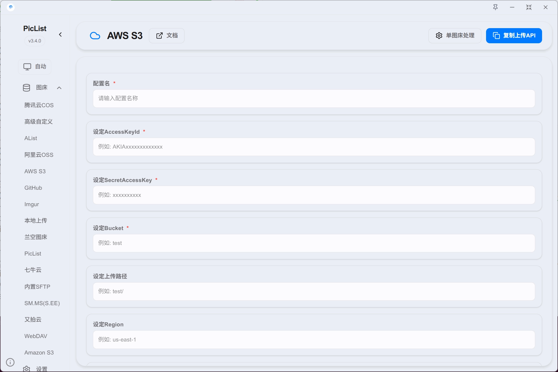Screen dimensions: 558x372
Task: Click the v3.4.0 version badge
Action: pyautogui.click(x=35, y=41)
